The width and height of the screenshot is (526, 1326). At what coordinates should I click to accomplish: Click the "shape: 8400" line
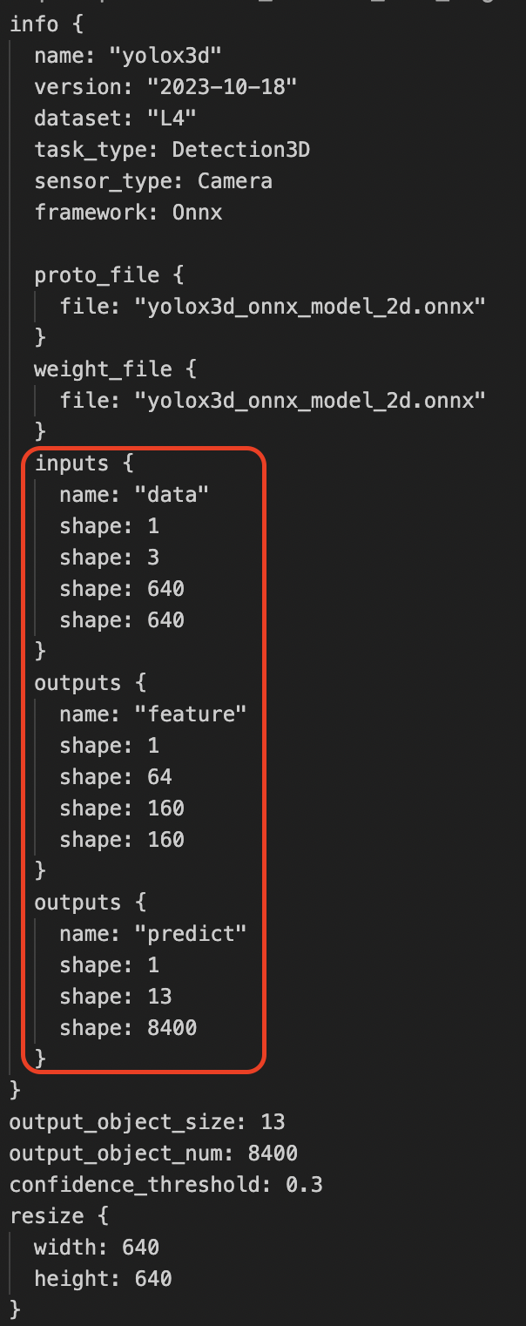128,1028
